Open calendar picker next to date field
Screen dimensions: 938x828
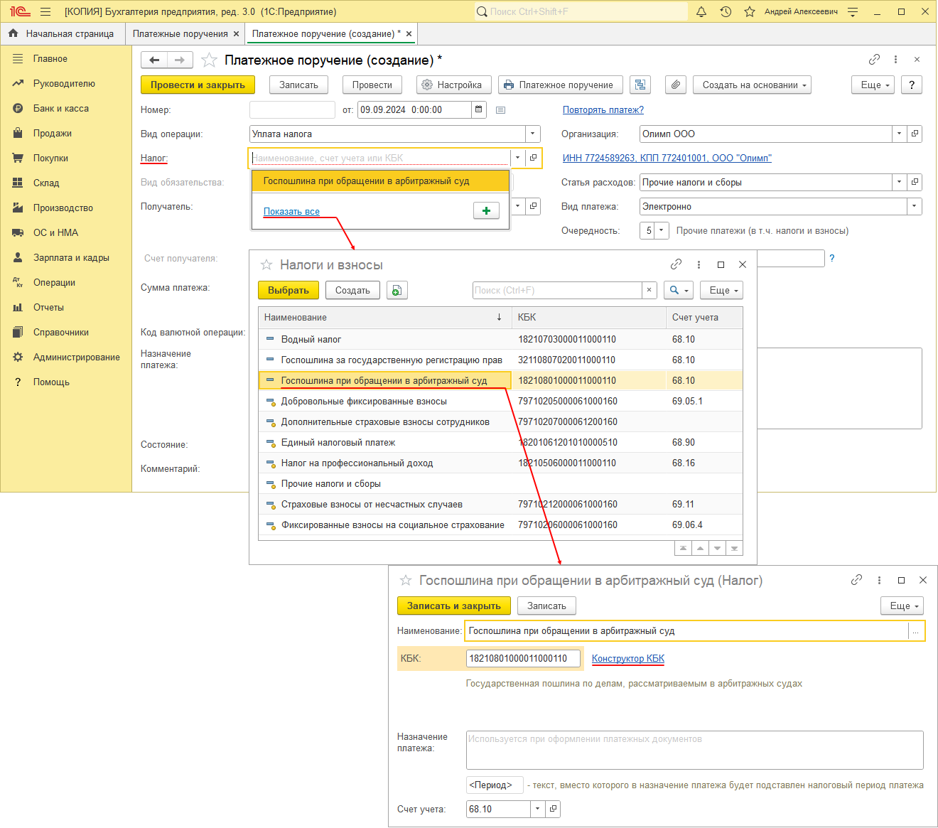point(479,109)
